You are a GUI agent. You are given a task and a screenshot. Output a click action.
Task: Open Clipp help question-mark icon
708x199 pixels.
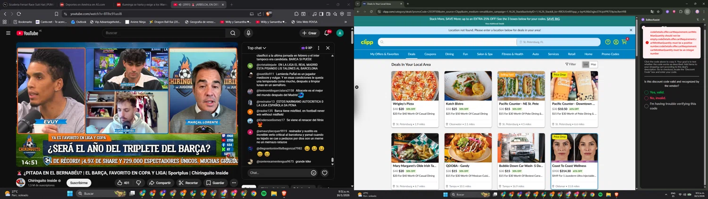pyautogui.click(x=608, y=42)
